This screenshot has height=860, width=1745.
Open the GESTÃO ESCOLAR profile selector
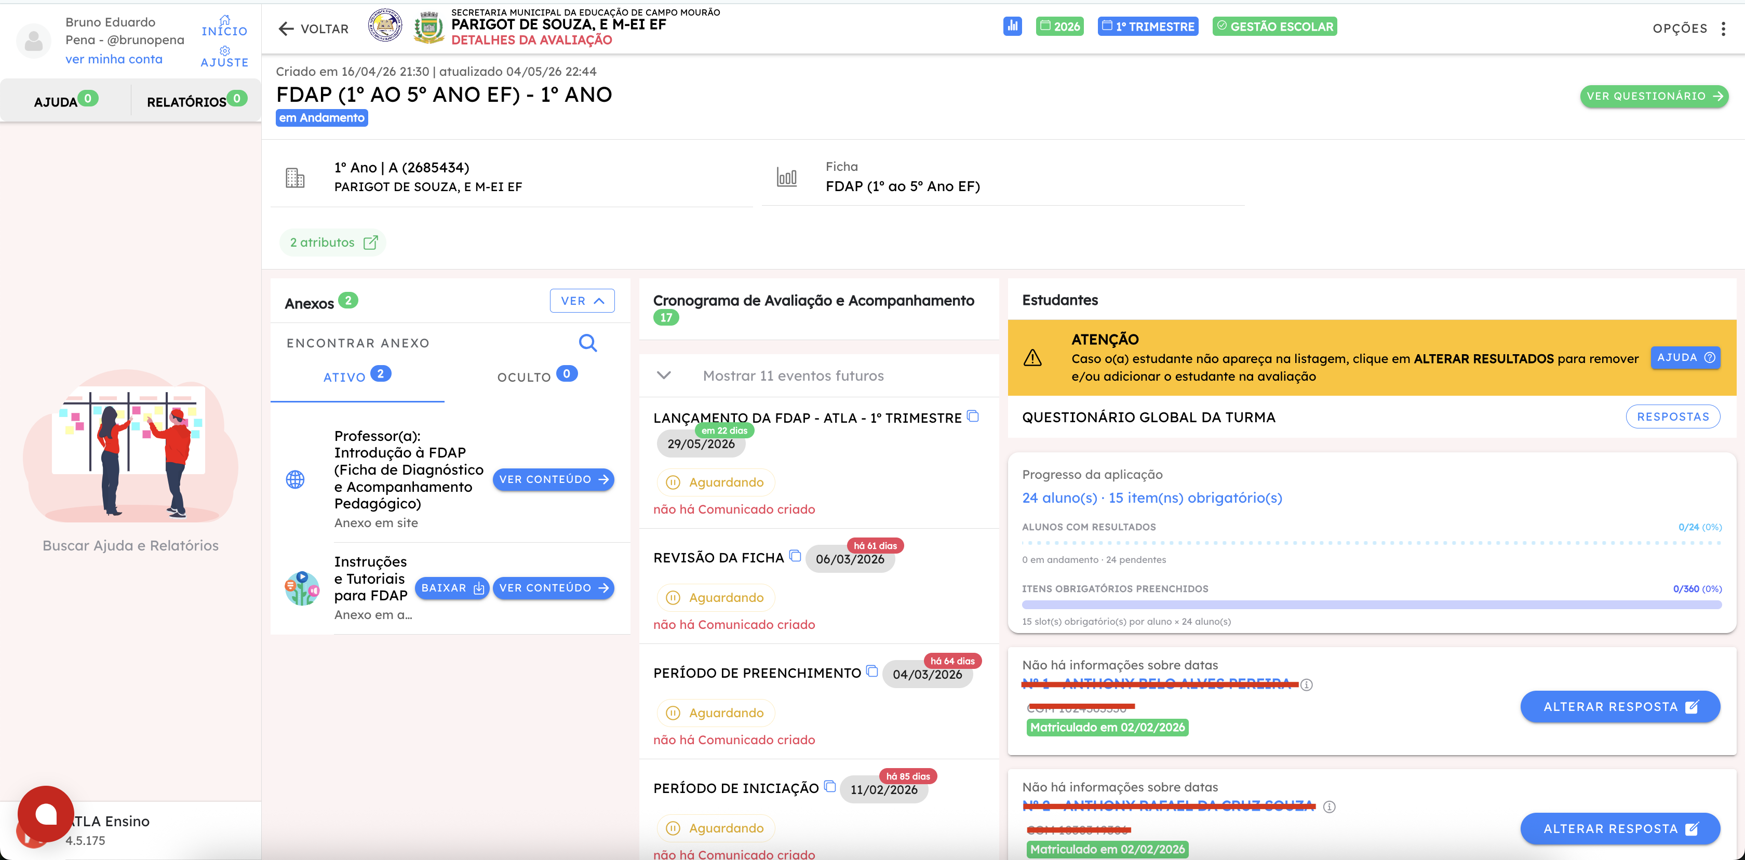[1274, 26]
